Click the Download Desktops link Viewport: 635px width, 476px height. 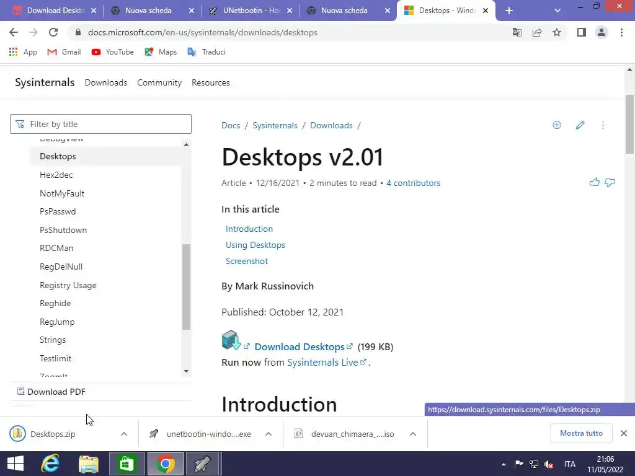(300, 347)
